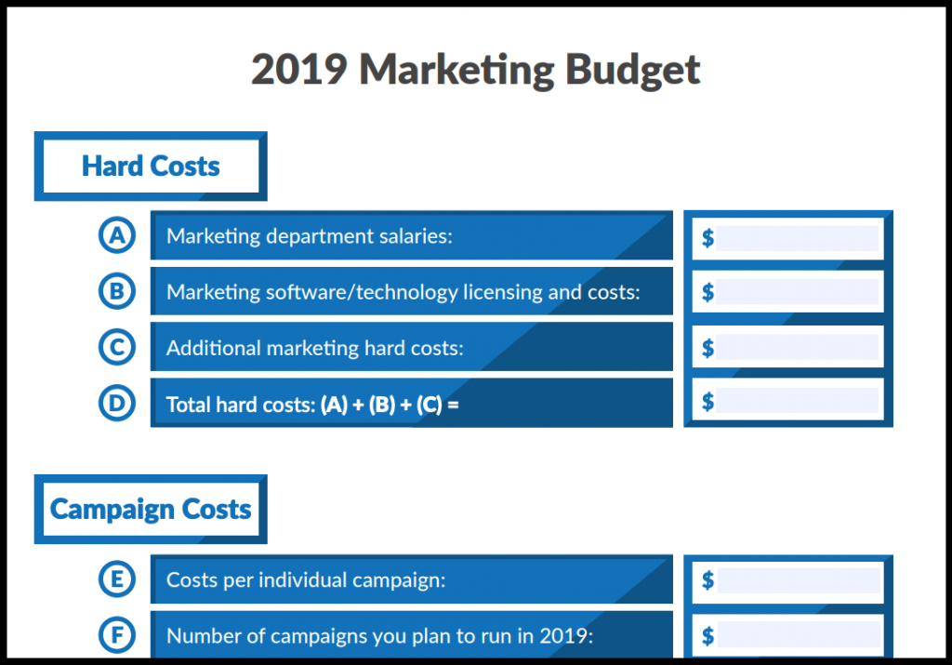The width and height of the screenshot is (952, 665).
Task: Click the Marketing software/technology licensing label
Action: click(x=403, y=292)
